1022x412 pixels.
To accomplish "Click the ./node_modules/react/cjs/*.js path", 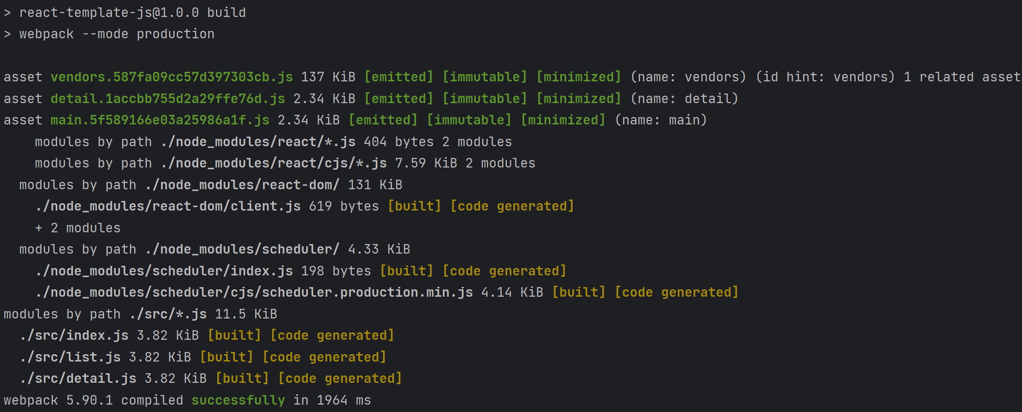I will (274, 163).
